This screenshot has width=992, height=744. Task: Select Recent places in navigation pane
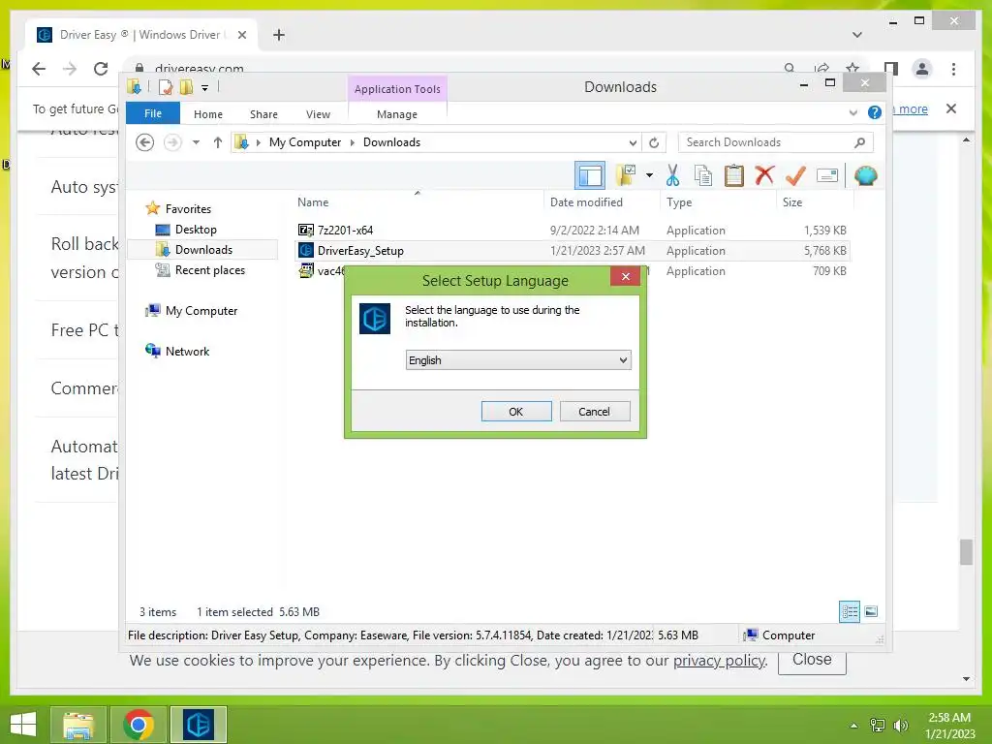point(209,270)
